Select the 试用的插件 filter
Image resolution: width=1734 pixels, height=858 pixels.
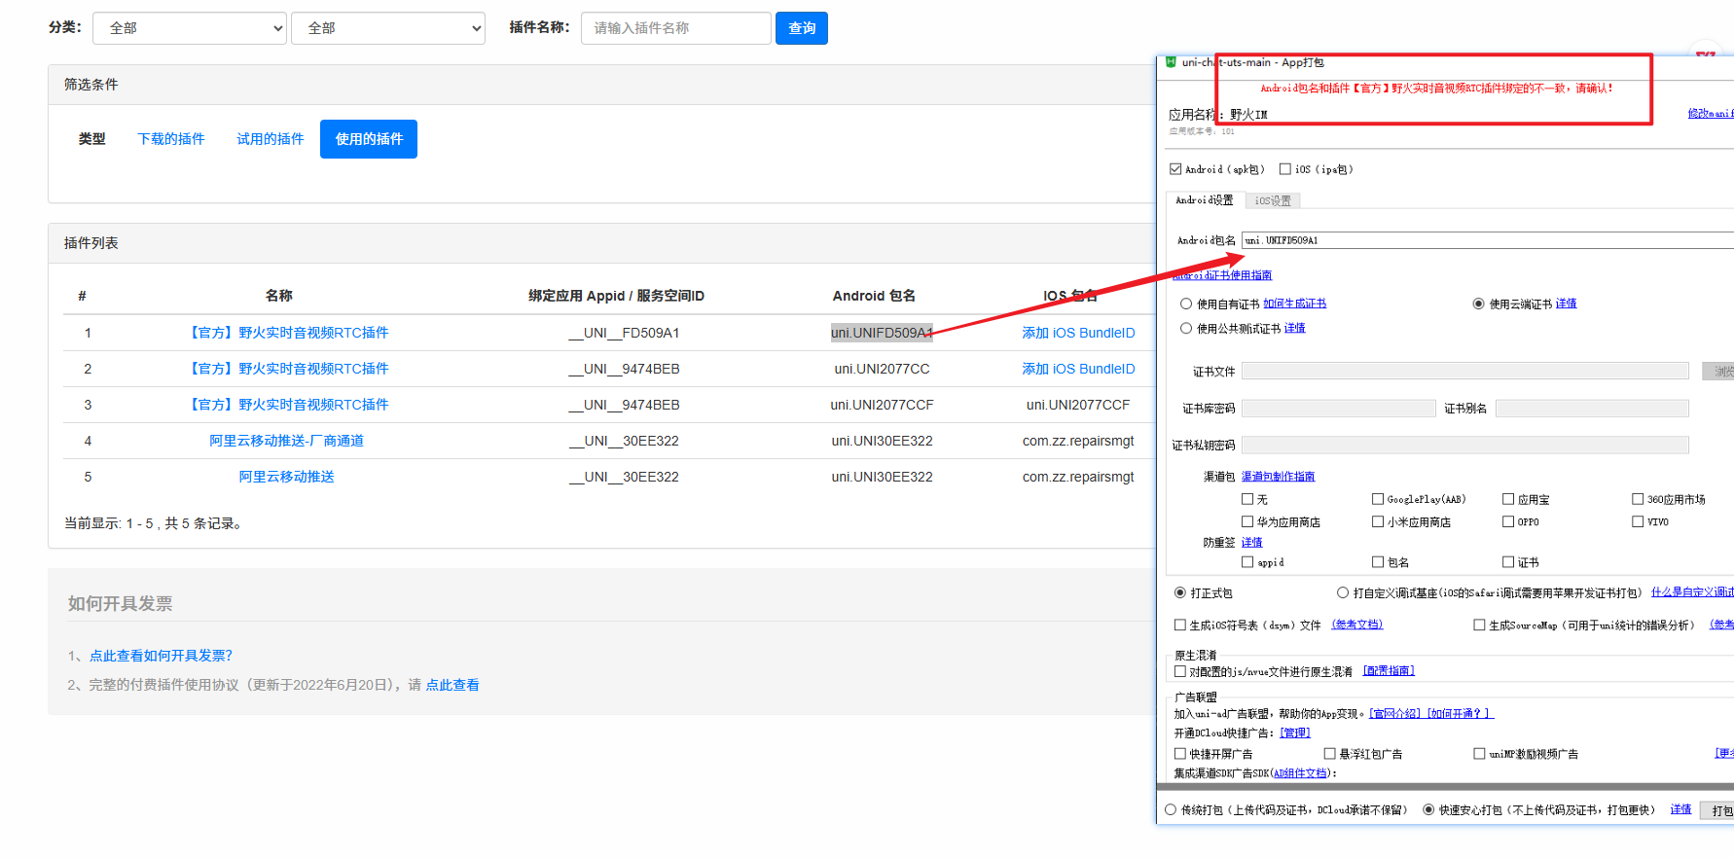click(x=271, y=139)
